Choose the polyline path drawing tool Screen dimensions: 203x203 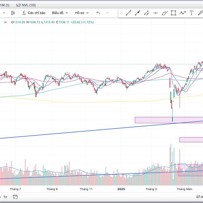click(x=183, y=13)
